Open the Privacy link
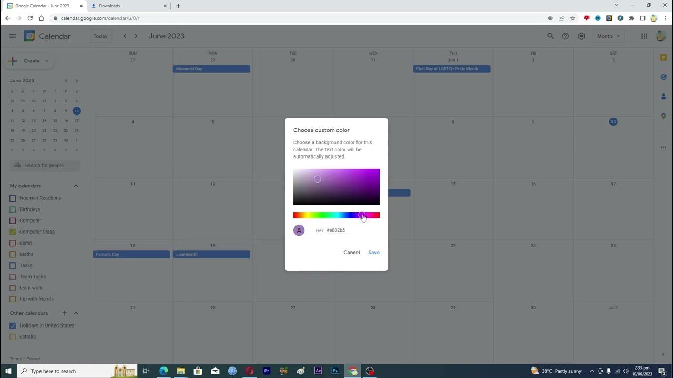The height and width of the screenshot is (378, 673). [x=33, y=359]
